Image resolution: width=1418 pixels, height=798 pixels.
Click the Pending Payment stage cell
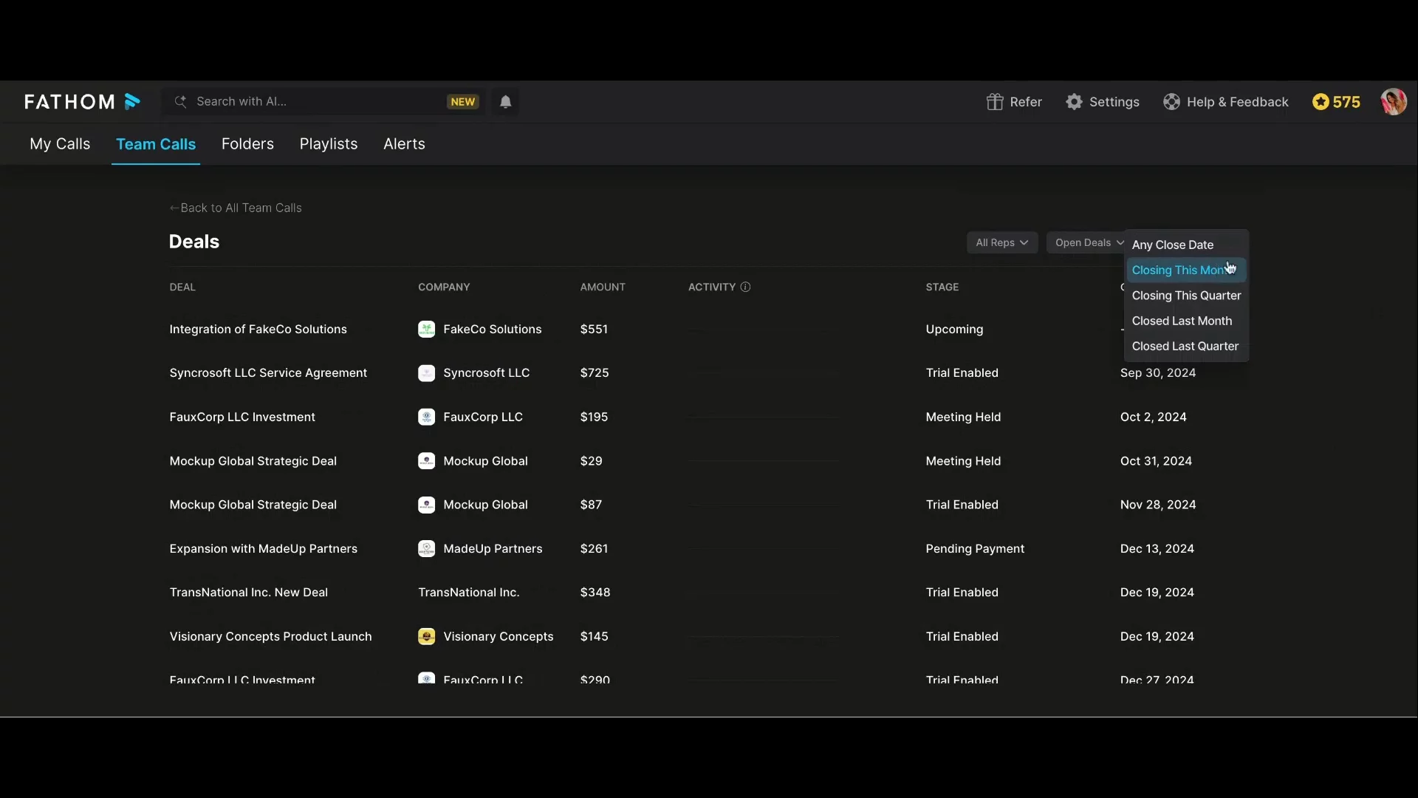[x=975, y=549]
